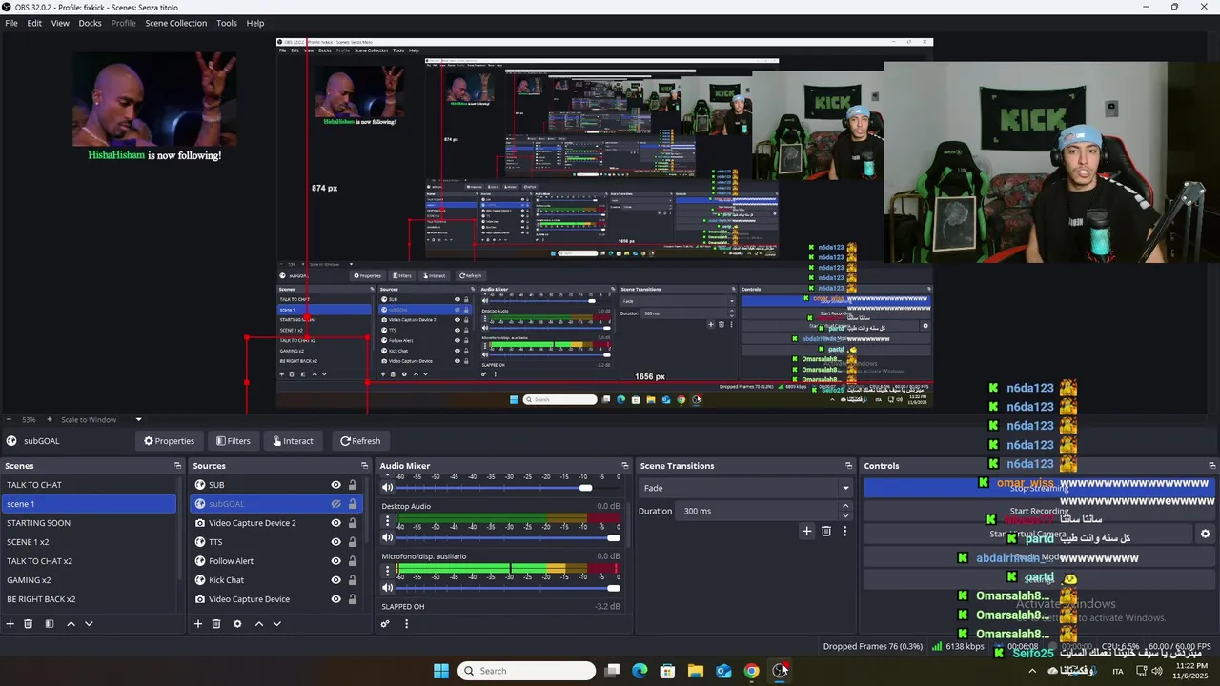The image size is (1220, 686).
Task: Hide the Follow Alert source
Action: (335, 561)
